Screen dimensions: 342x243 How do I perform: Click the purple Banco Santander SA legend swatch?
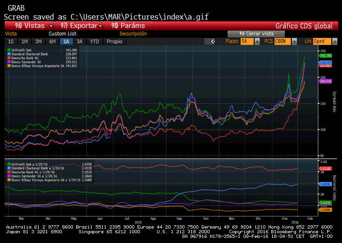pyautogui.click(x=9, y=62)
